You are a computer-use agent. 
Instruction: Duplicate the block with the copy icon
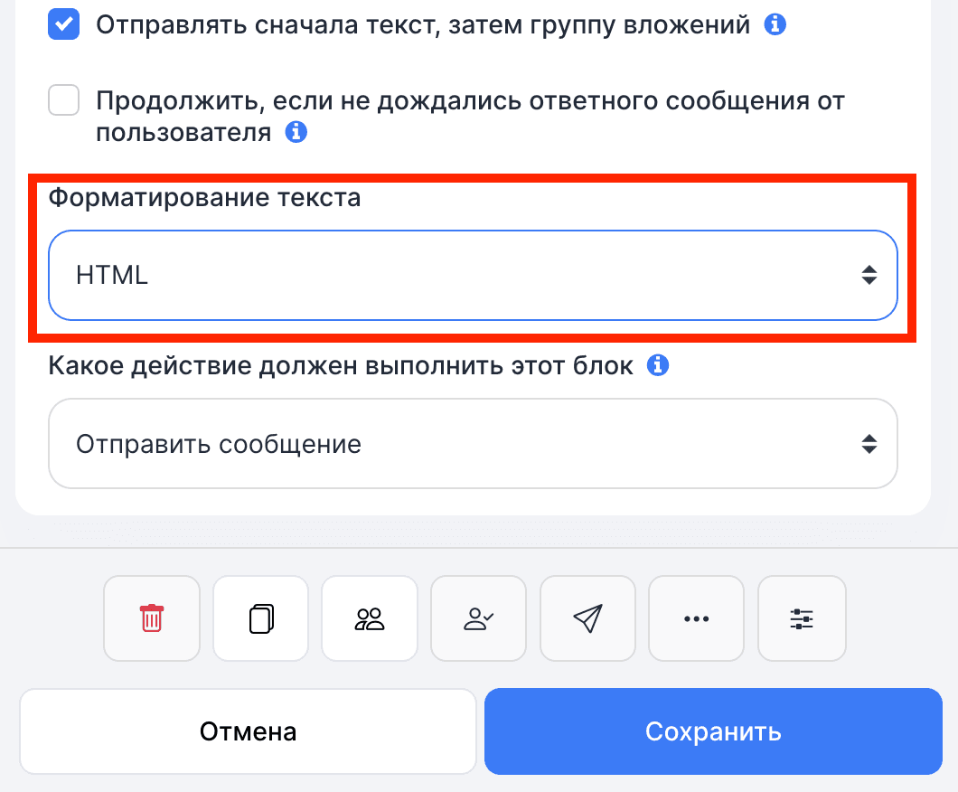pyautogui.click(x=260, y=618)
